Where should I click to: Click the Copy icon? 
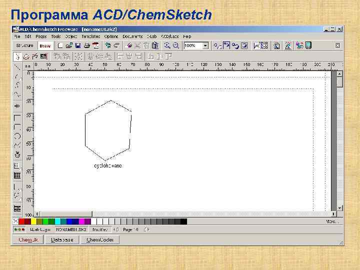point(146,45)
